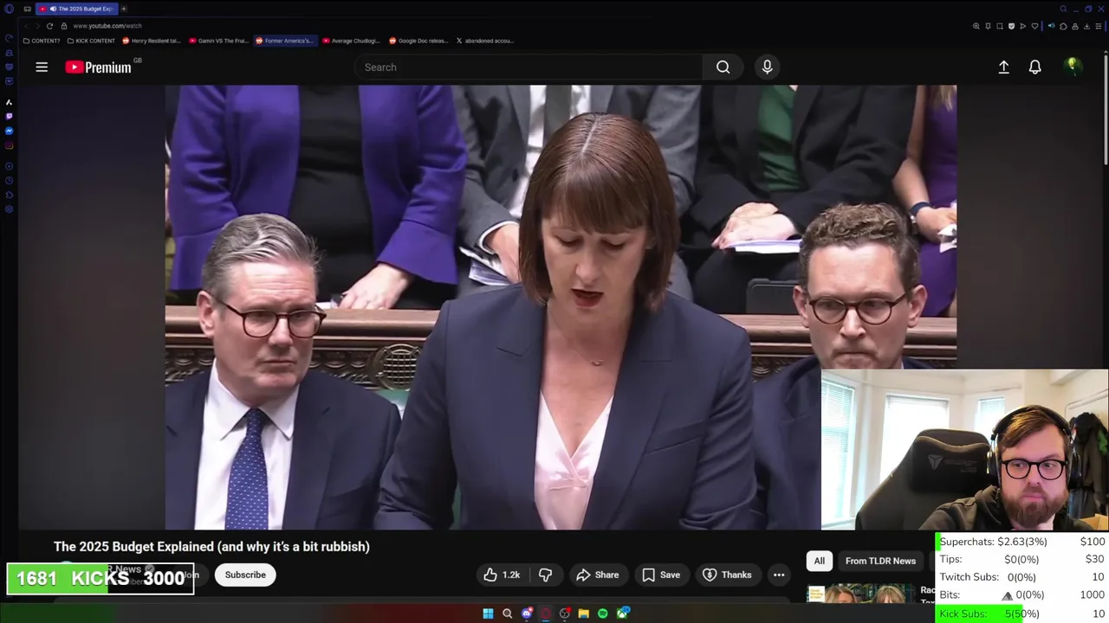Image resolution: width=1109 pixels, height=623 pixels.
Task: Open the Windows Start button
Action: (488, 613)
